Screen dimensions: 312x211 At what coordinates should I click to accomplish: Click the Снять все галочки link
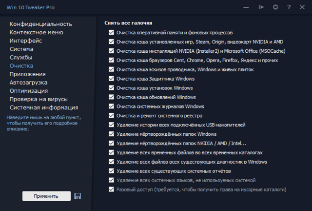128,23
